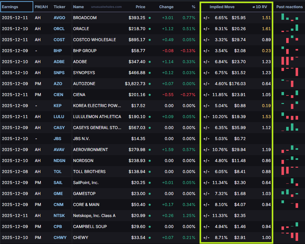The width and height of the screenshot is (305, 244).
Task: View ORACLE past reactions bar chart
Action: [x=290, y=28]
